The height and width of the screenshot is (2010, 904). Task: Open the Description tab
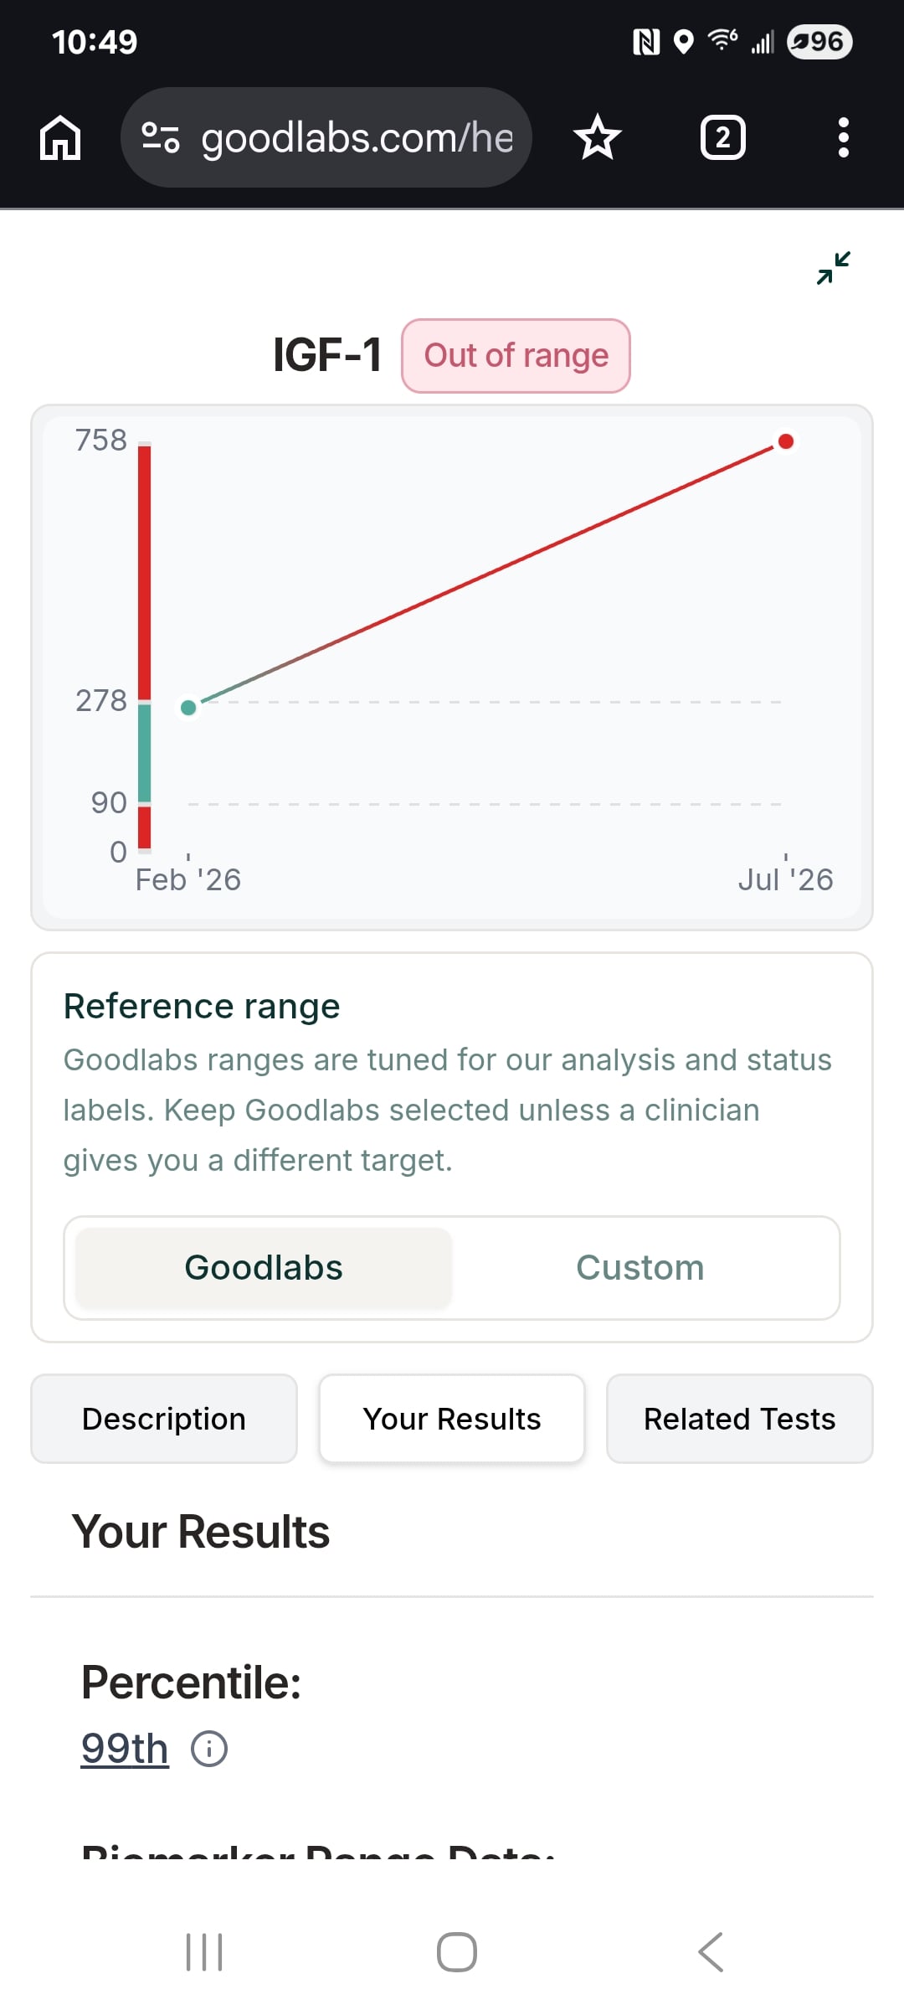click(x=164, y=1419)
